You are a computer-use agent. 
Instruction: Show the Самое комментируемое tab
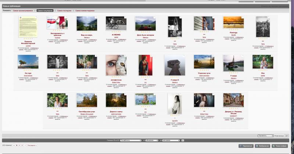pyautogui.click(x=85, y=11)
